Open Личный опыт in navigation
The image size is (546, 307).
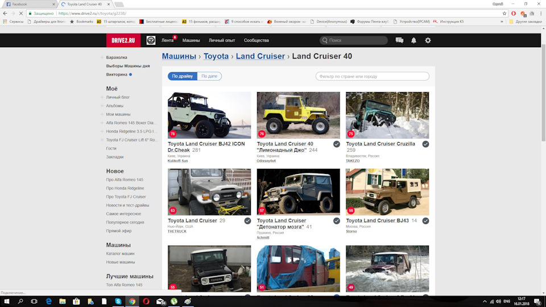click(x=222, y=40)
